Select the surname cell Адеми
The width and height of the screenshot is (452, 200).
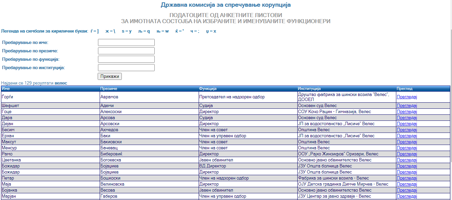(149, 106)
